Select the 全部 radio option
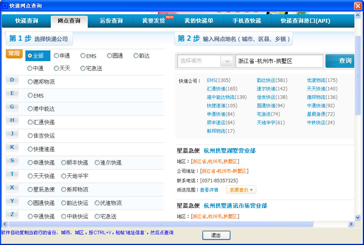 pyautogui.click(x=30, y=56)
